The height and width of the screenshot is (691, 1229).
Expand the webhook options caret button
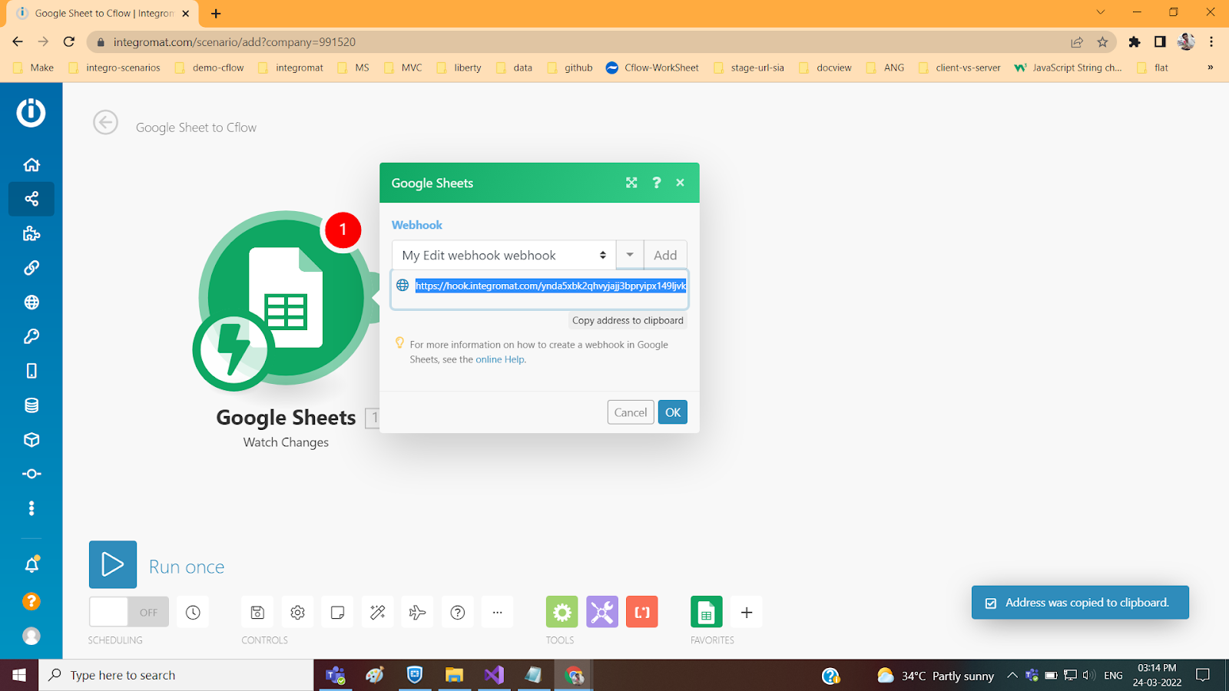pos(630,255)
